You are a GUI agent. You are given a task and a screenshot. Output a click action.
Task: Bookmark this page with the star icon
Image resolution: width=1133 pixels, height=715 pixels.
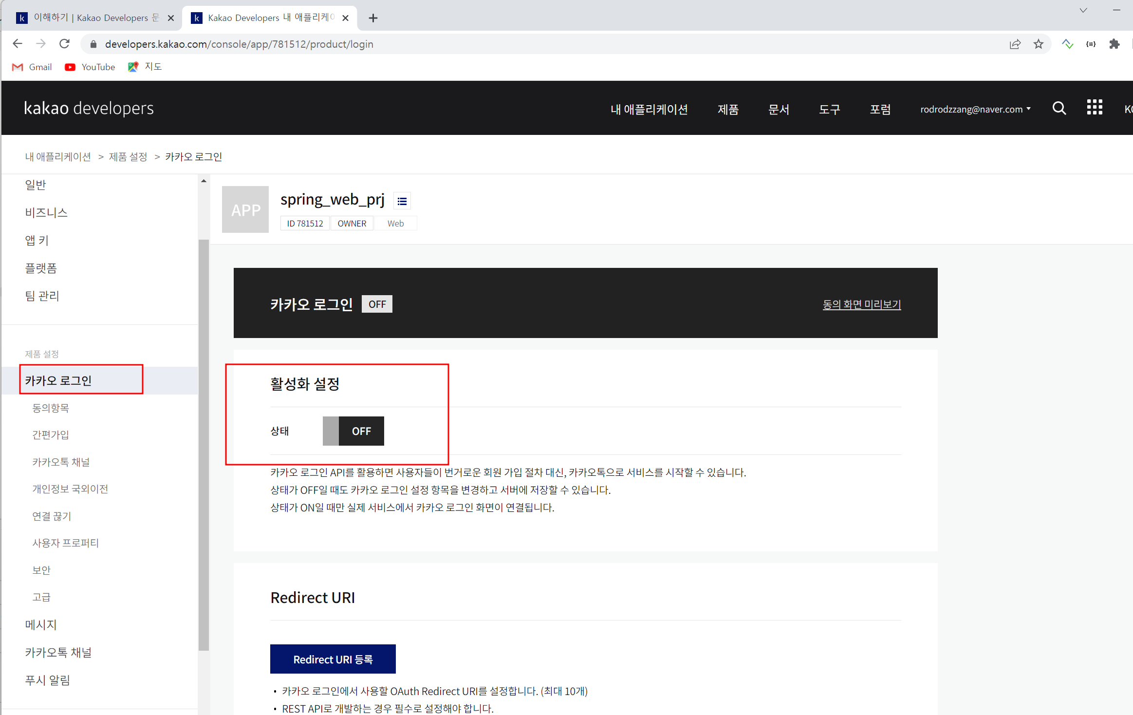point(1039,44)
